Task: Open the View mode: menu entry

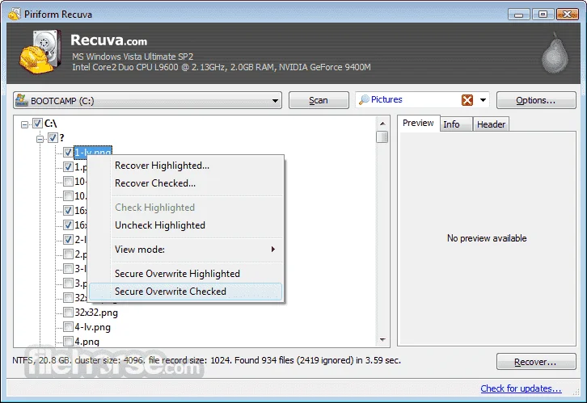Action: click(186, 250)
